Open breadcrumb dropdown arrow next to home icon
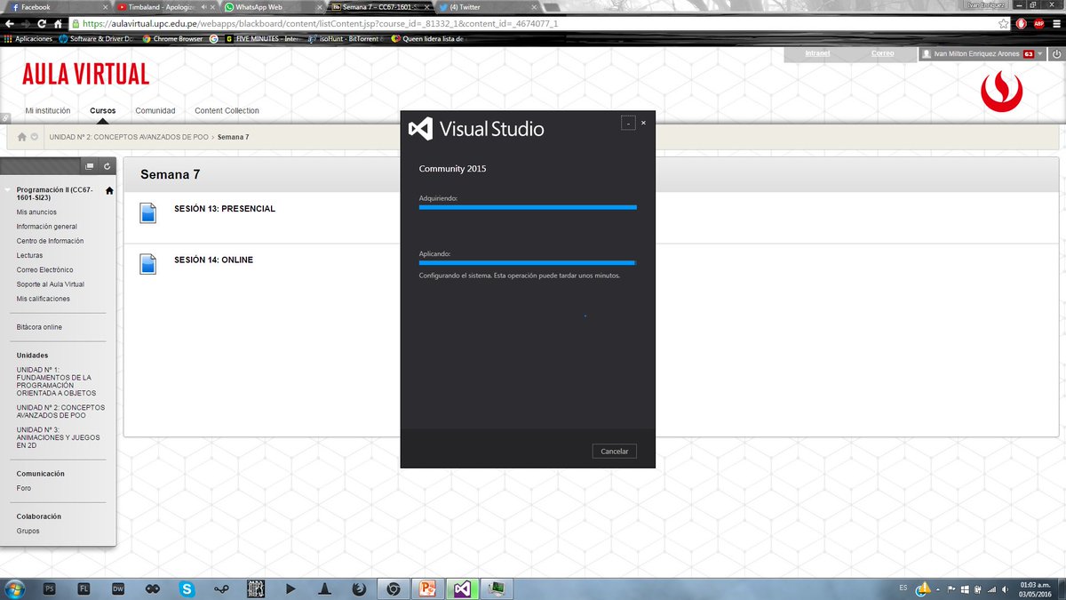The height and width of the screenshot is (600, 1066). (35, 137)
